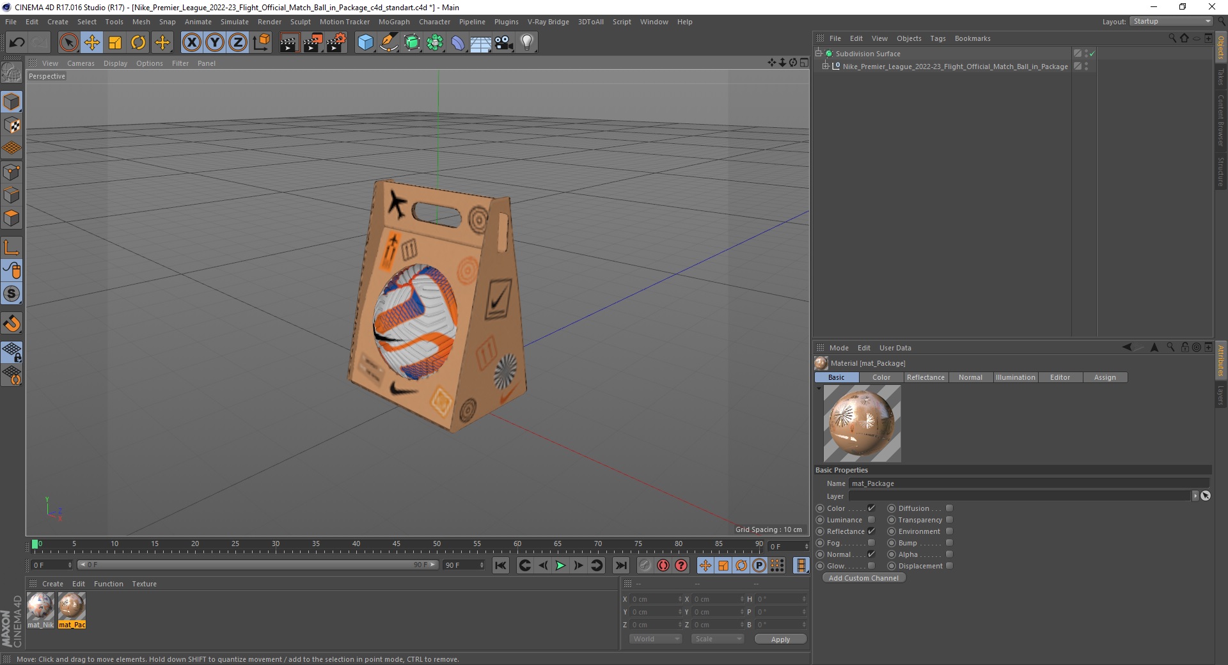Click Locked Workplane icon
The height and width of the screenshot is (665, 1228).
pos(12,352)
